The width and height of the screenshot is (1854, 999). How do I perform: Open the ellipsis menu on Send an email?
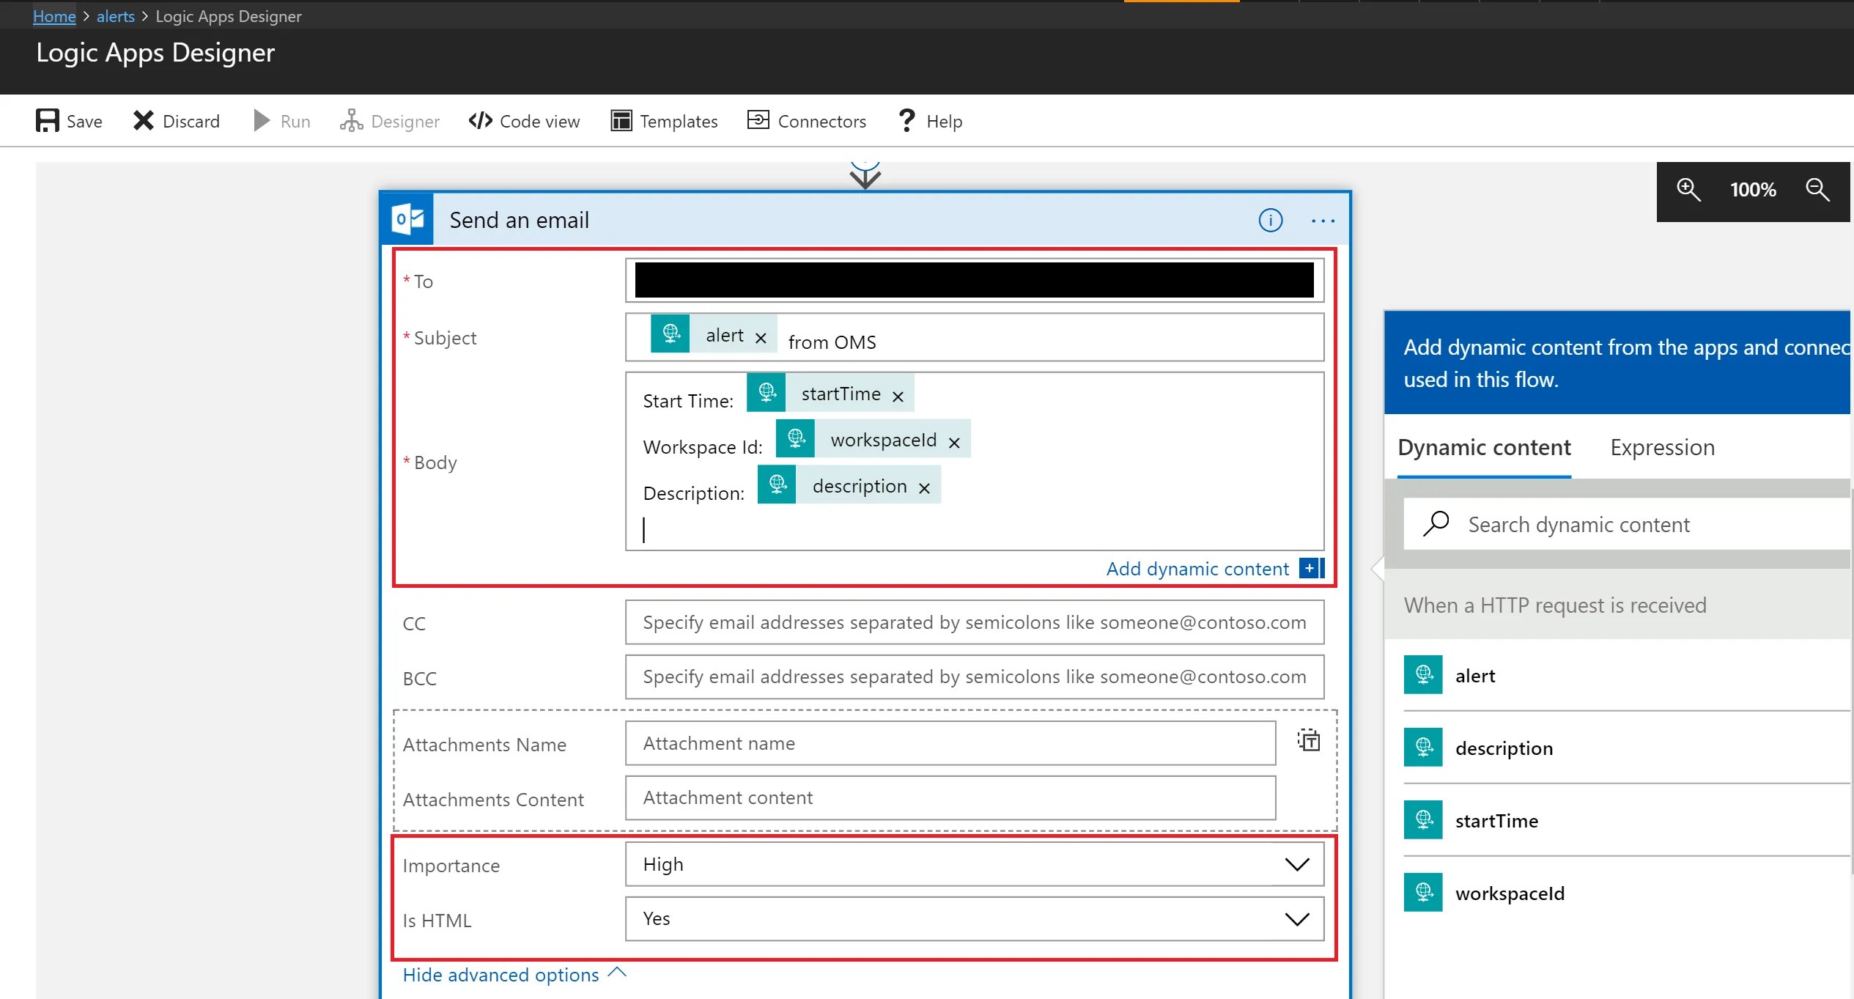pyautogui.click(x=1323, y=221)
